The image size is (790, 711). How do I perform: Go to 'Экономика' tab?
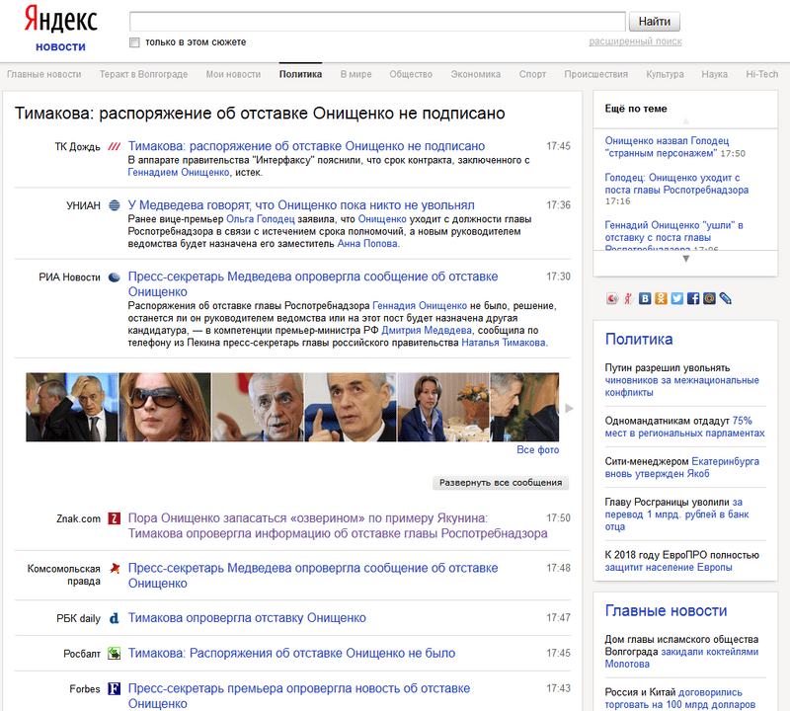click(476, 74)
